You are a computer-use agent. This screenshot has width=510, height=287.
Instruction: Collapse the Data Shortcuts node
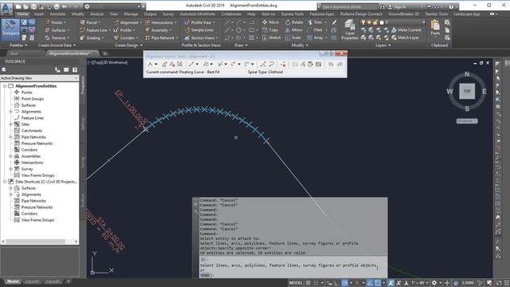5,182
